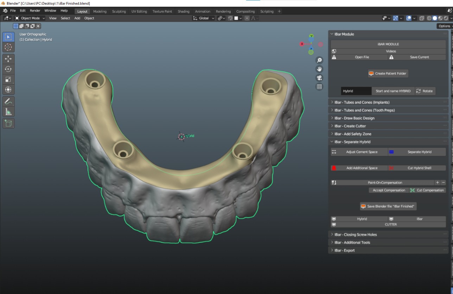Toggle camera view with the camera icon
Image resolution: width=453 pixels, height=294 pixels.
pos(319,78)
